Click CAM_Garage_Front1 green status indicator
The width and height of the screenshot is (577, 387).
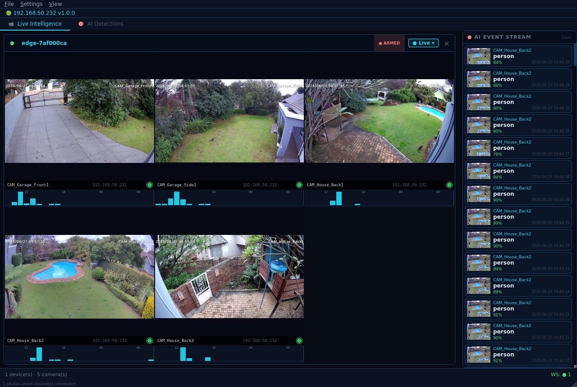click(x=150, y=185)
